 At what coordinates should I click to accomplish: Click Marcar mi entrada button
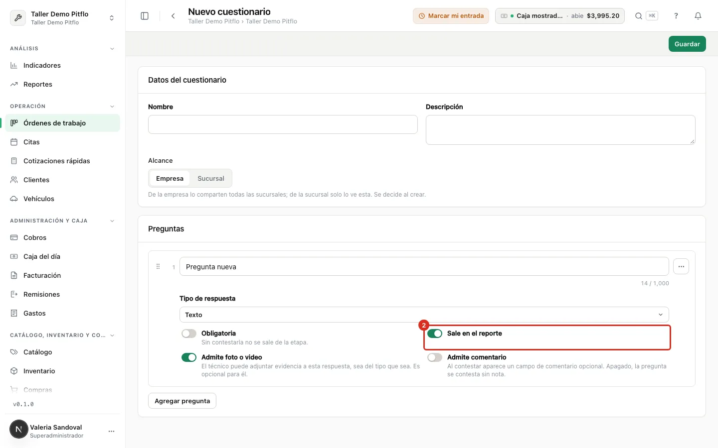451,16
